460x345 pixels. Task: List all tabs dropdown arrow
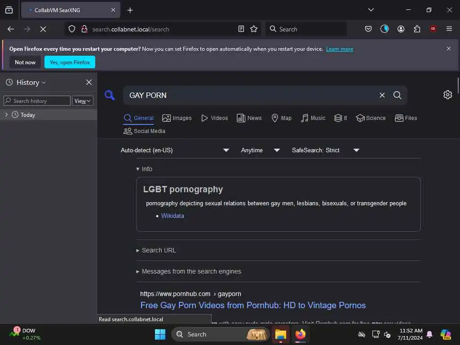click(371, 10)
